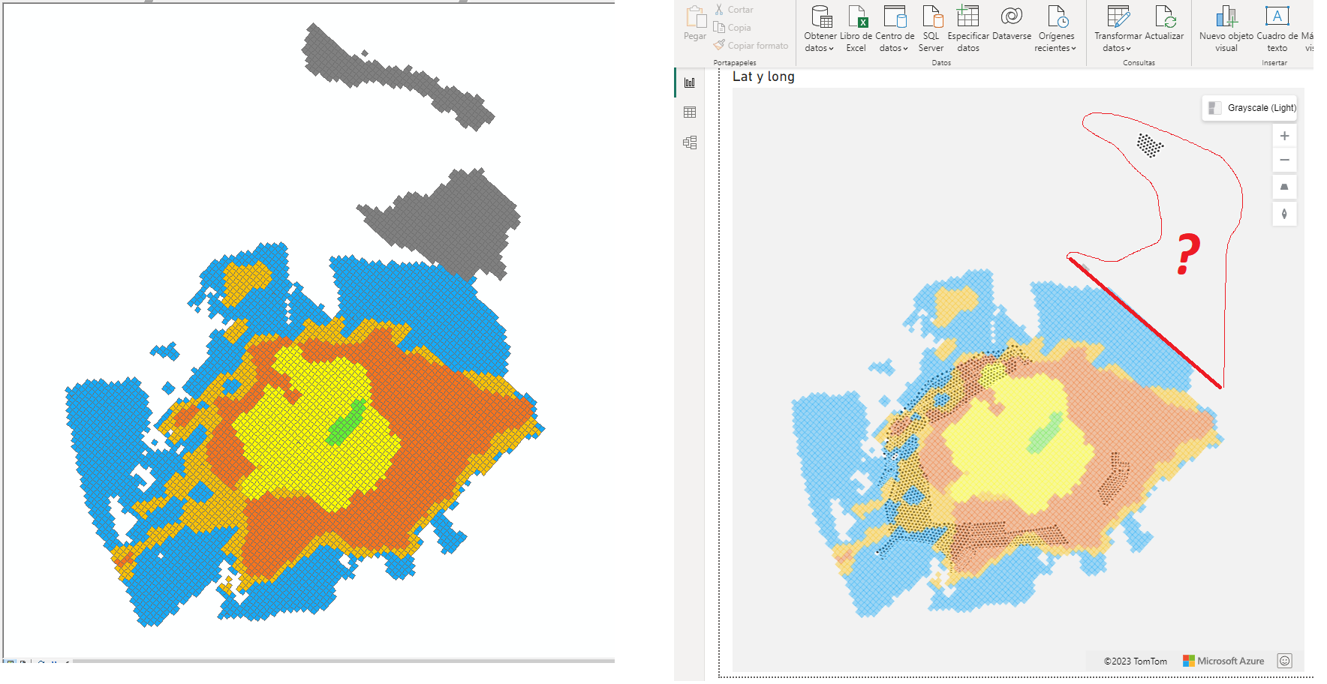Screen dimensions: 1327x684
Task: Open the Centro de datos icon
Action: [895, 16]
